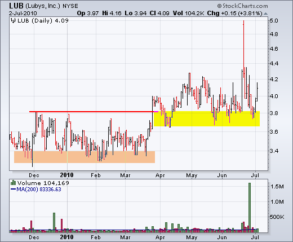Click the LUB (Daily) 4.09 legend
Screen dimensions: 293x242
[x=43, y=20]
